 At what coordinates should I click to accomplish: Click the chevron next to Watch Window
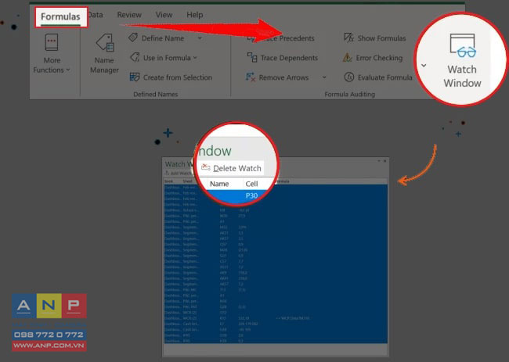pyautogui.click(x=424, y=65)
